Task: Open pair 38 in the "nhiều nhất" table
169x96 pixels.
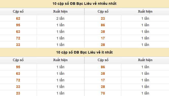Action: (x=103, y=32)
